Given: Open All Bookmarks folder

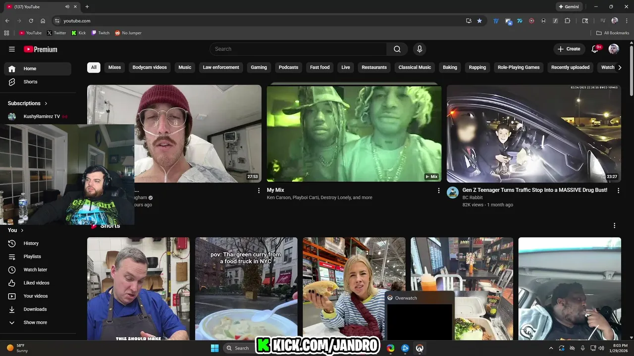Looking at the screenshot, I should point(613,33).
